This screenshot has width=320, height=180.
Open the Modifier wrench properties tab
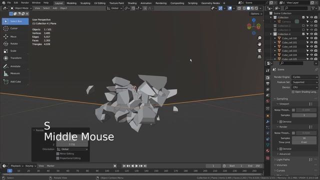click(x=268, y=121)
